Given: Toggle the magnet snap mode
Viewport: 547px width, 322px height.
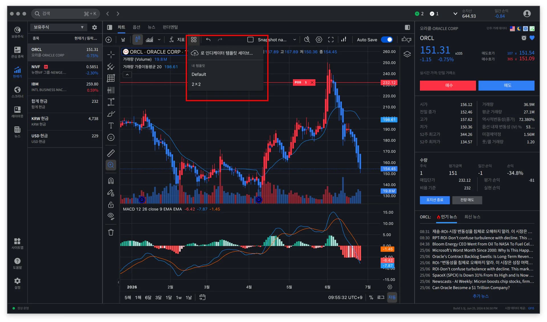Looking at the screenshot, I should pos(111,181).
